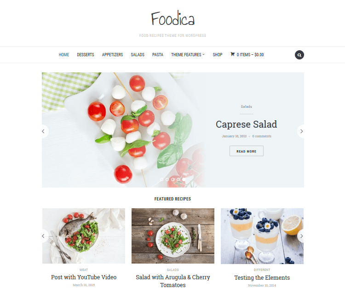
Task: Click the Read More button
Action: click(x=247, y=151)
